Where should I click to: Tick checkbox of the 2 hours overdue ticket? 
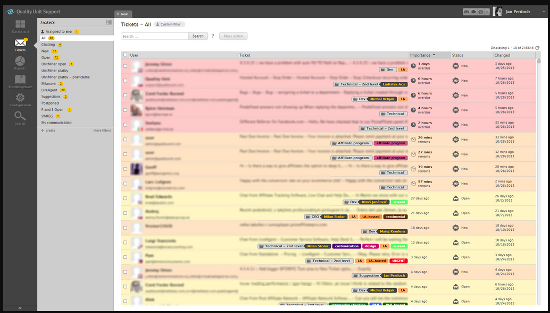[x=125, y=125]
